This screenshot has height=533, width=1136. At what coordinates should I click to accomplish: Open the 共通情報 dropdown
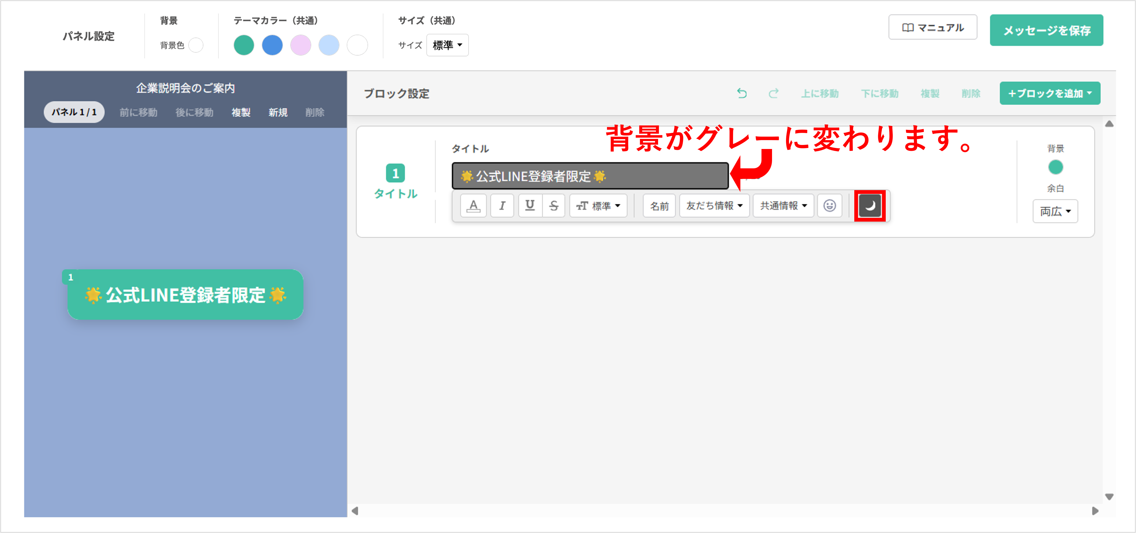click(x=783, y=206)
